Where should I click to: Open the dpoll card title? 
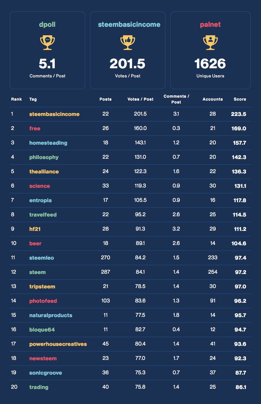coord(47,25)
